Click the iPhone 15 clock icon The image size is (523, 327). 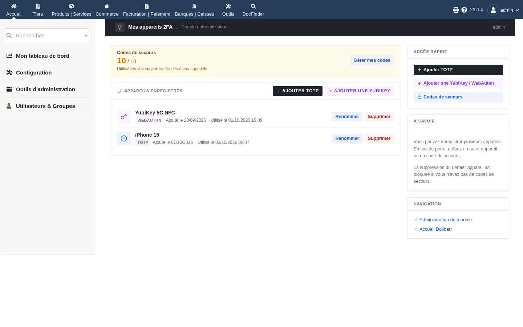click(124, 138)
